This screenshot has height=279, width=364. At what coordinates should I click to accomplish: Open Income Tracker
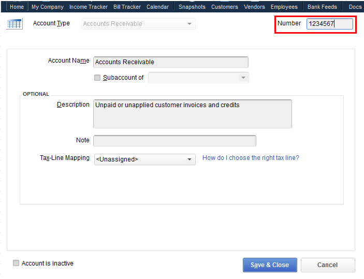(89, 7)
